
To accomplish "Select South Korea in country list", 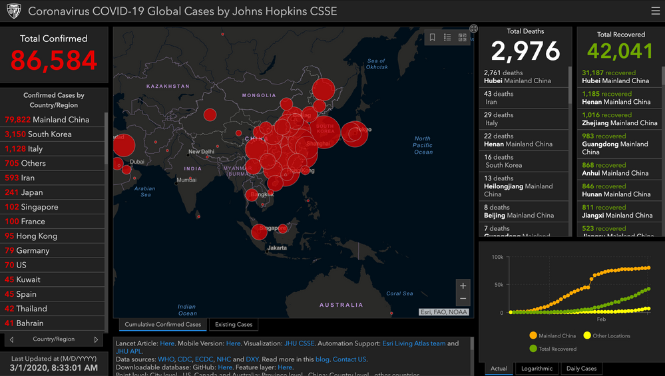I will [x=53, y=134].
